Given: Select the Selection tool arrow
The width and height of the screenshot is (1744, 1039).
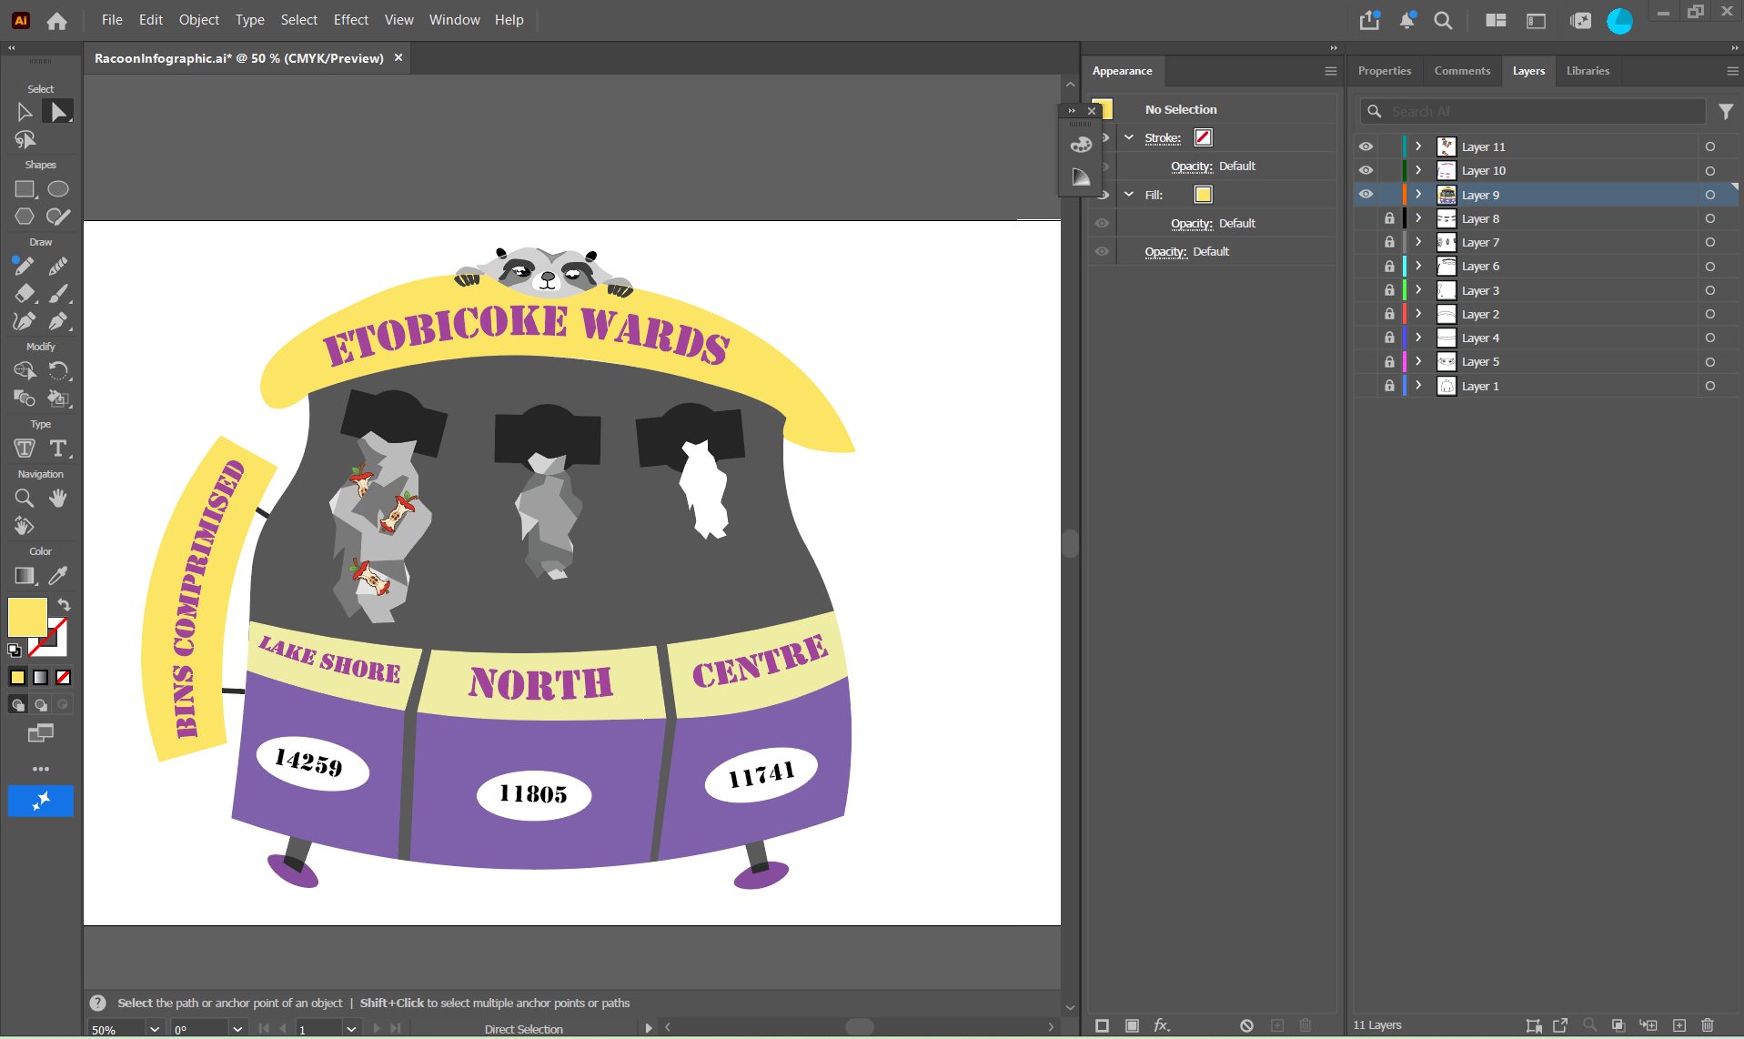Looking at the screenshot, I should (x=25, y=112).
